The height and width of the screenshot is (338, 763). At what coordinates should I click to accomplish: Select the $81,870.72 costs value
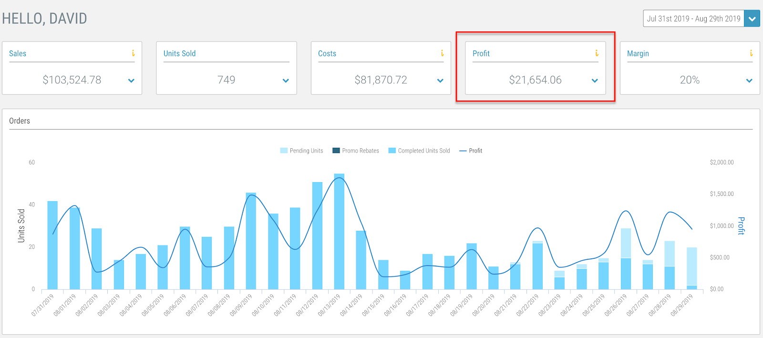pyautogui.click(x=381, y=80)
